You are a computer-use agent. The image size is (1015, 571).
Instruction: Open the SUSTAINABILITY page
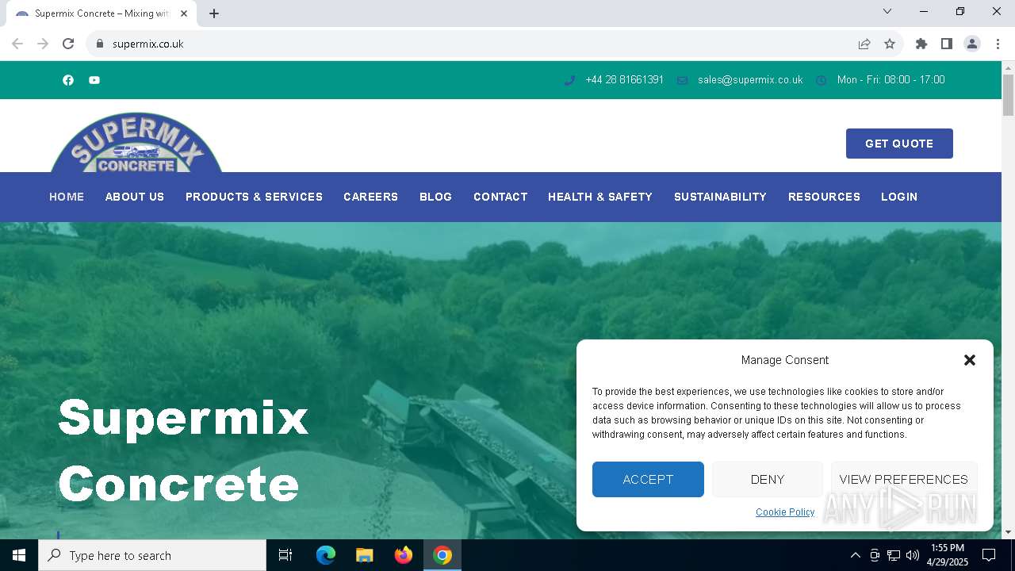(x=720, y=197)
